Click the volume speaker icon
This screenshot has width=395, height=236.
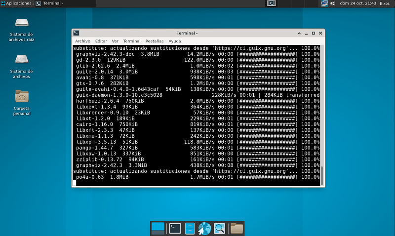332,3
